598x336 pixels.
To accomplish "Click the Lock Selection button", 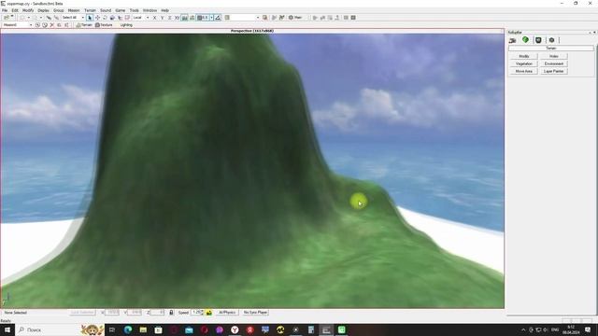I will click(82, 313).
